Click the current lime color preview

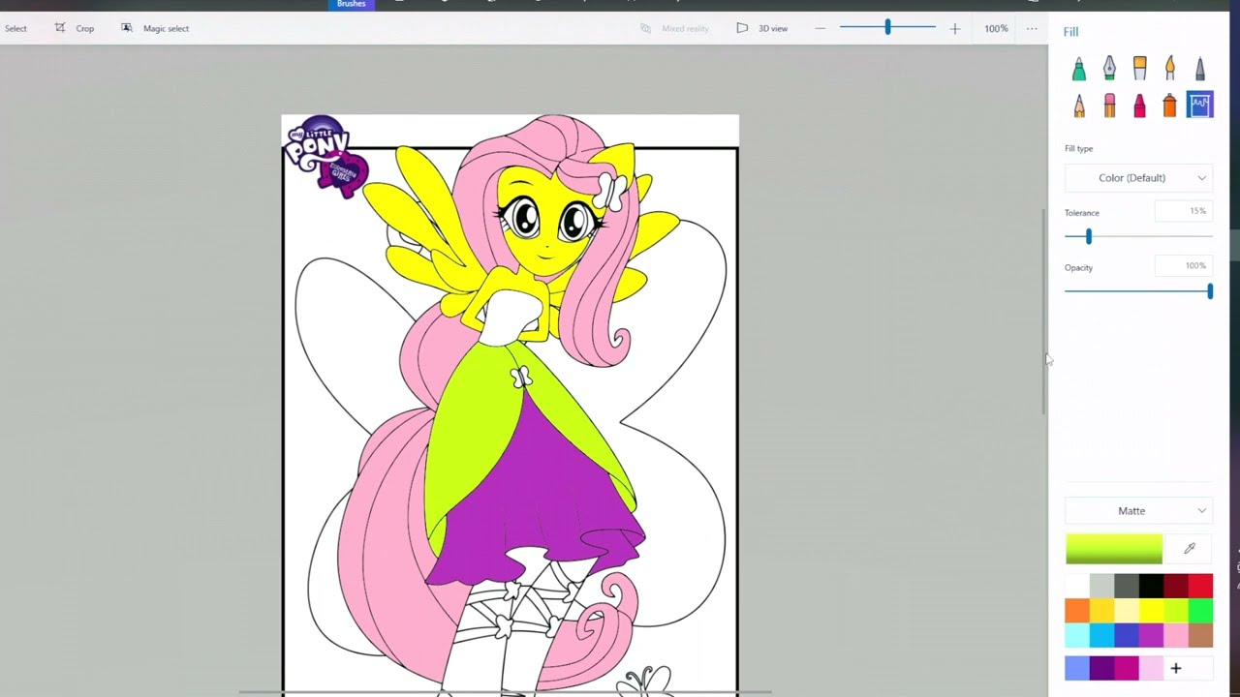pos(1114,549)
